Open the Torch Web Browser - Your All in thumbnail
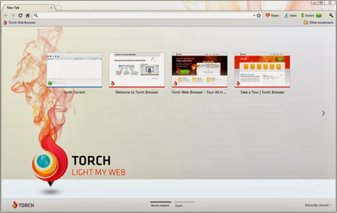The width and height of the screenshot is (337, 213). coord(199,70)
